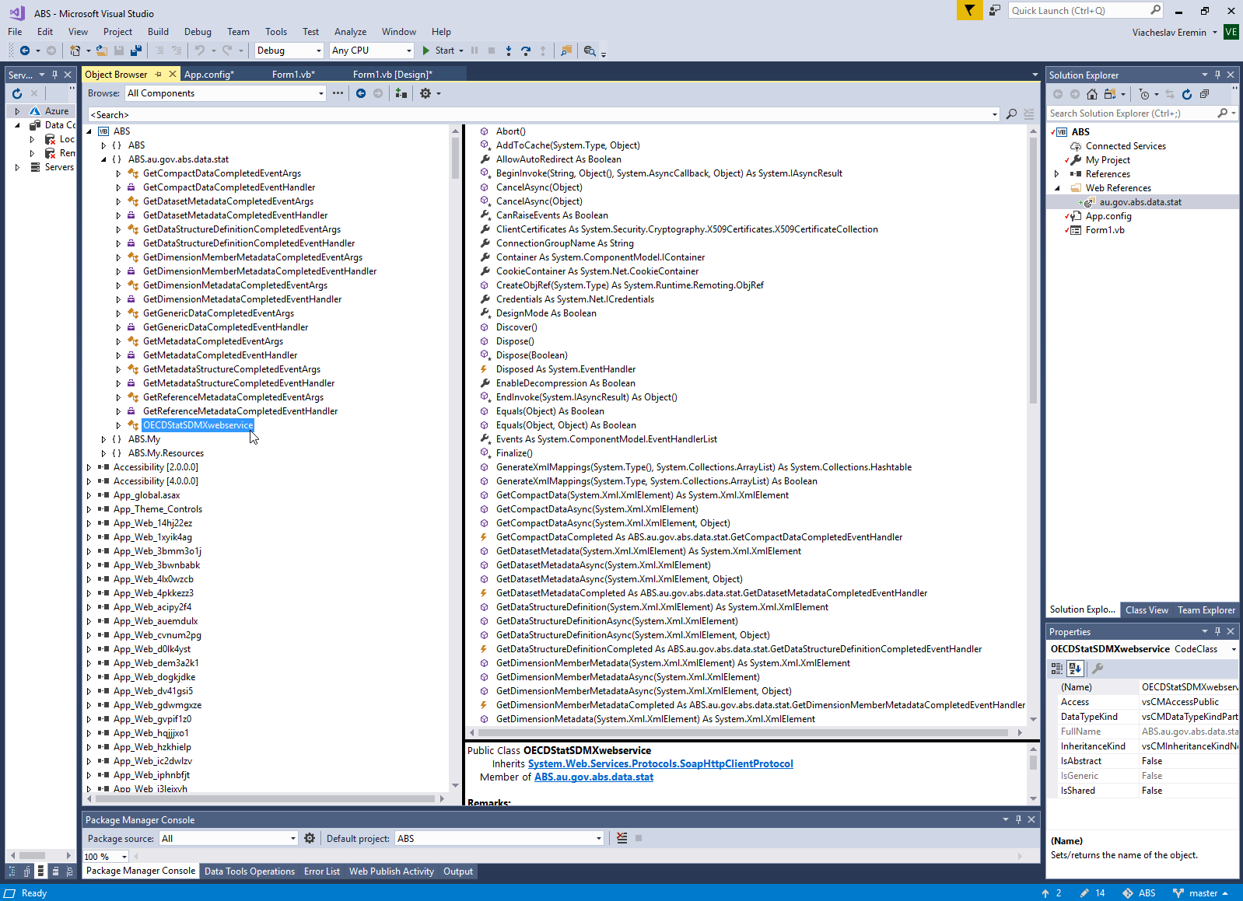Open the SoapHttpClientProtocol link
The image size is (1243, 901).
(x=660, y=764)
